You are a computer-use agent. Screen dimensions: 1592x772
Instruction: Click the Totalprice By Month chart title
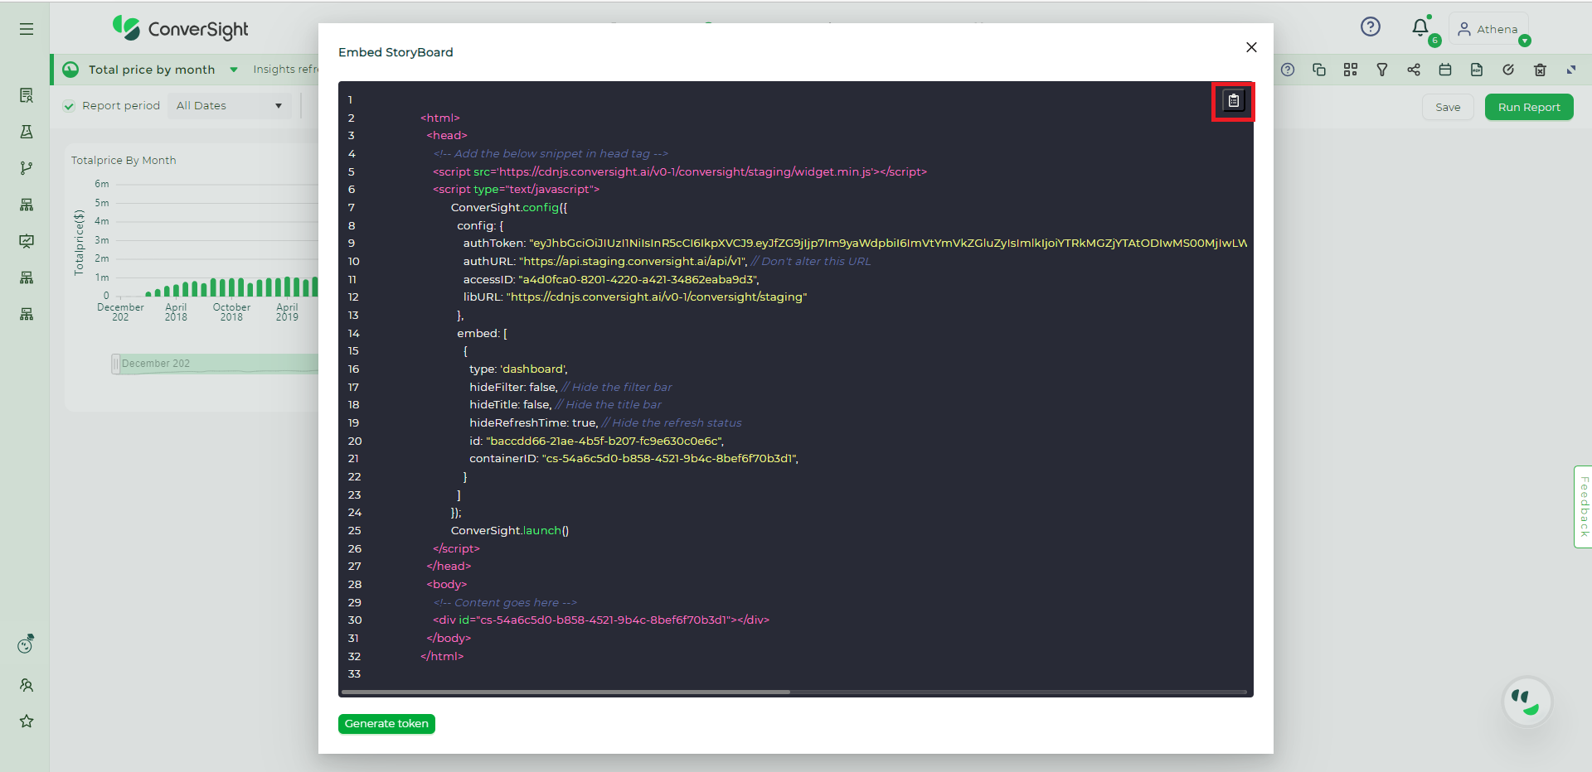(124, 161)
